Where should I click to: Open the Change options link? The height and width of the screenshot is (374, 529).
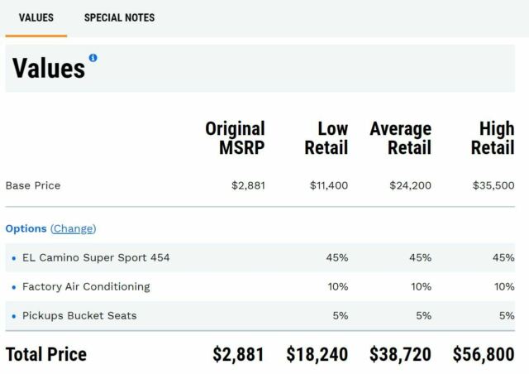click(x=74, y=228)
